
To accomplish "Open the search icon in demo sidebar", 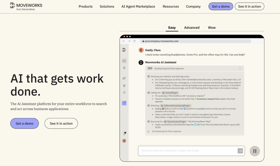I will point(124,61).
